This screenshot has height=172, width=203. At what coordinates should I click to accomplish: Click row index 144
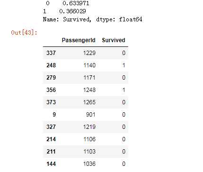51,164
